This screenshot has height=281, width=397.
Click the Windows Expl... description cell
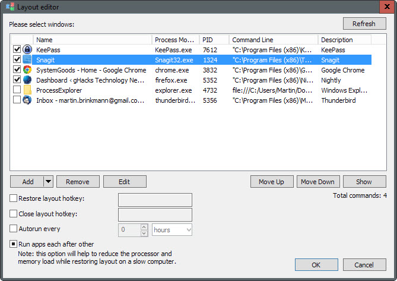pos(344,90)
